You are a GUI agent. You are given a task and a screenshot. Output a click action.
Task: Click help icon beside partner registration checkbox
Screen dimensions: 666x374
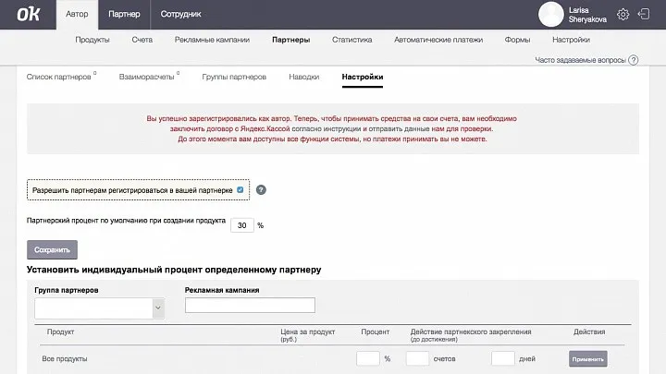261,189
